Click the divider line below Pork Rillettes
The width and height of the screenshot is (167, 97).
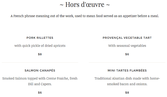tap(40, 63)
